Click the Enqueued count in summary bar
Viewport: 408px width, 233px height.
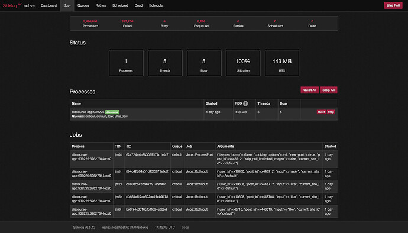[201, 21]
